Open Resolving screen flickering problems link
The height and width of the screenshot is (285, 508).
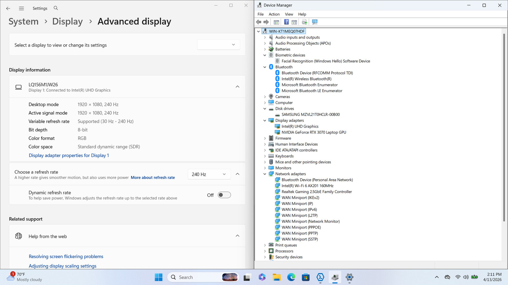coord(66,256)
